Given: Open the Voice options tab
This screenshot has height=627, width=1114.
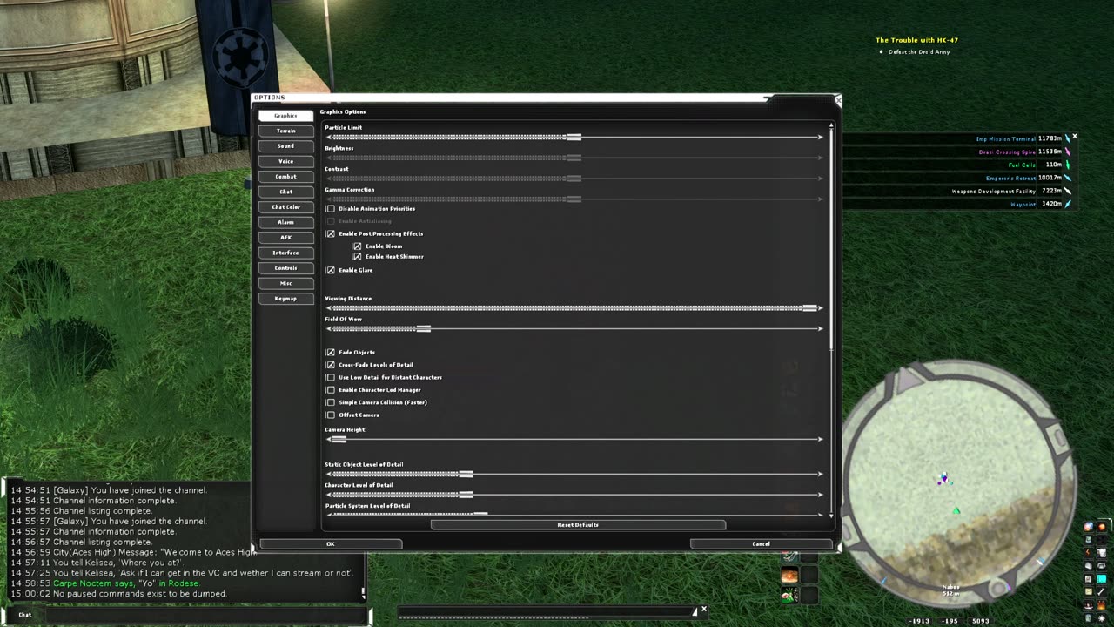Looking at the screenshot, I should [x=285, y=161].
